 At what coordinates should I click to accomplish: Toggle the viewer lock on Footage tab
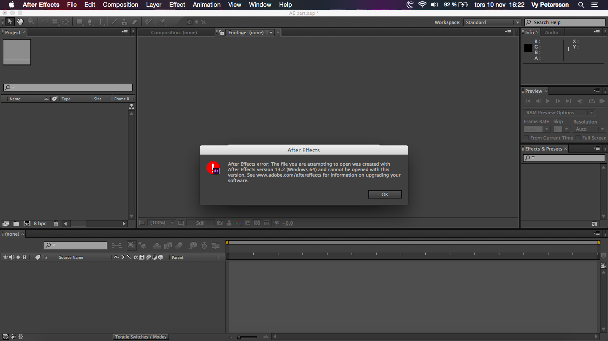pos(221,32)
